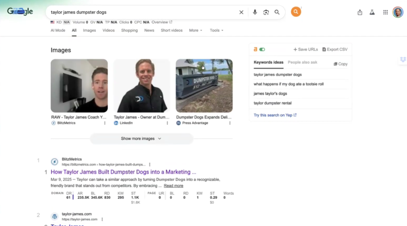
Task: Expand Show more images
Action: pyautogui.click(x=141, y=139)
